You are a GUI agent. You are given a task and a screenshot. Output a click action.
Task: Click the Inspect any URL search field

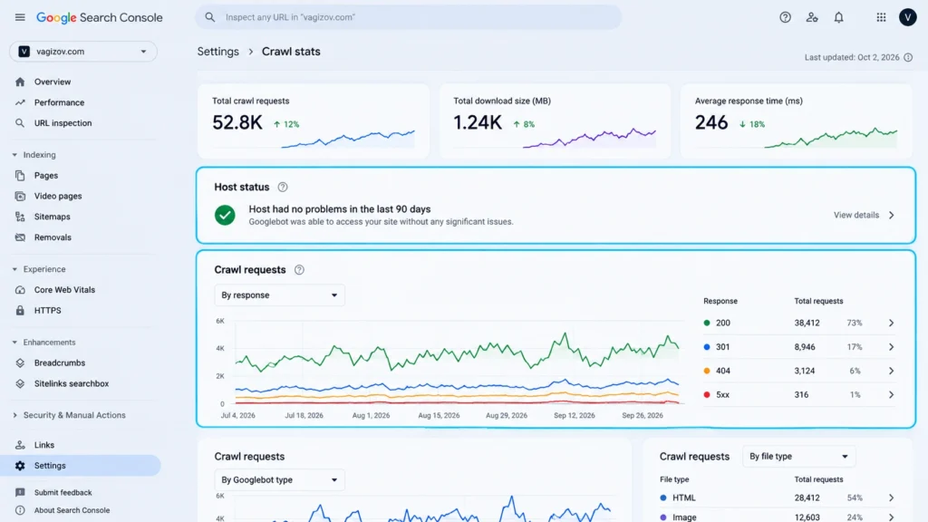click(x=409, y=17)
